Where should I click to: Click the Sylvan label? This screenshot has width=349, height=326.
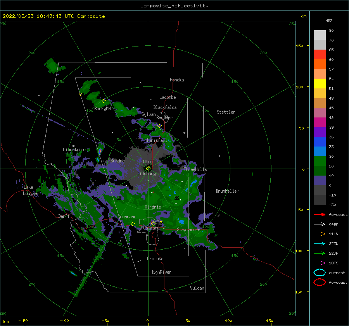149,114
